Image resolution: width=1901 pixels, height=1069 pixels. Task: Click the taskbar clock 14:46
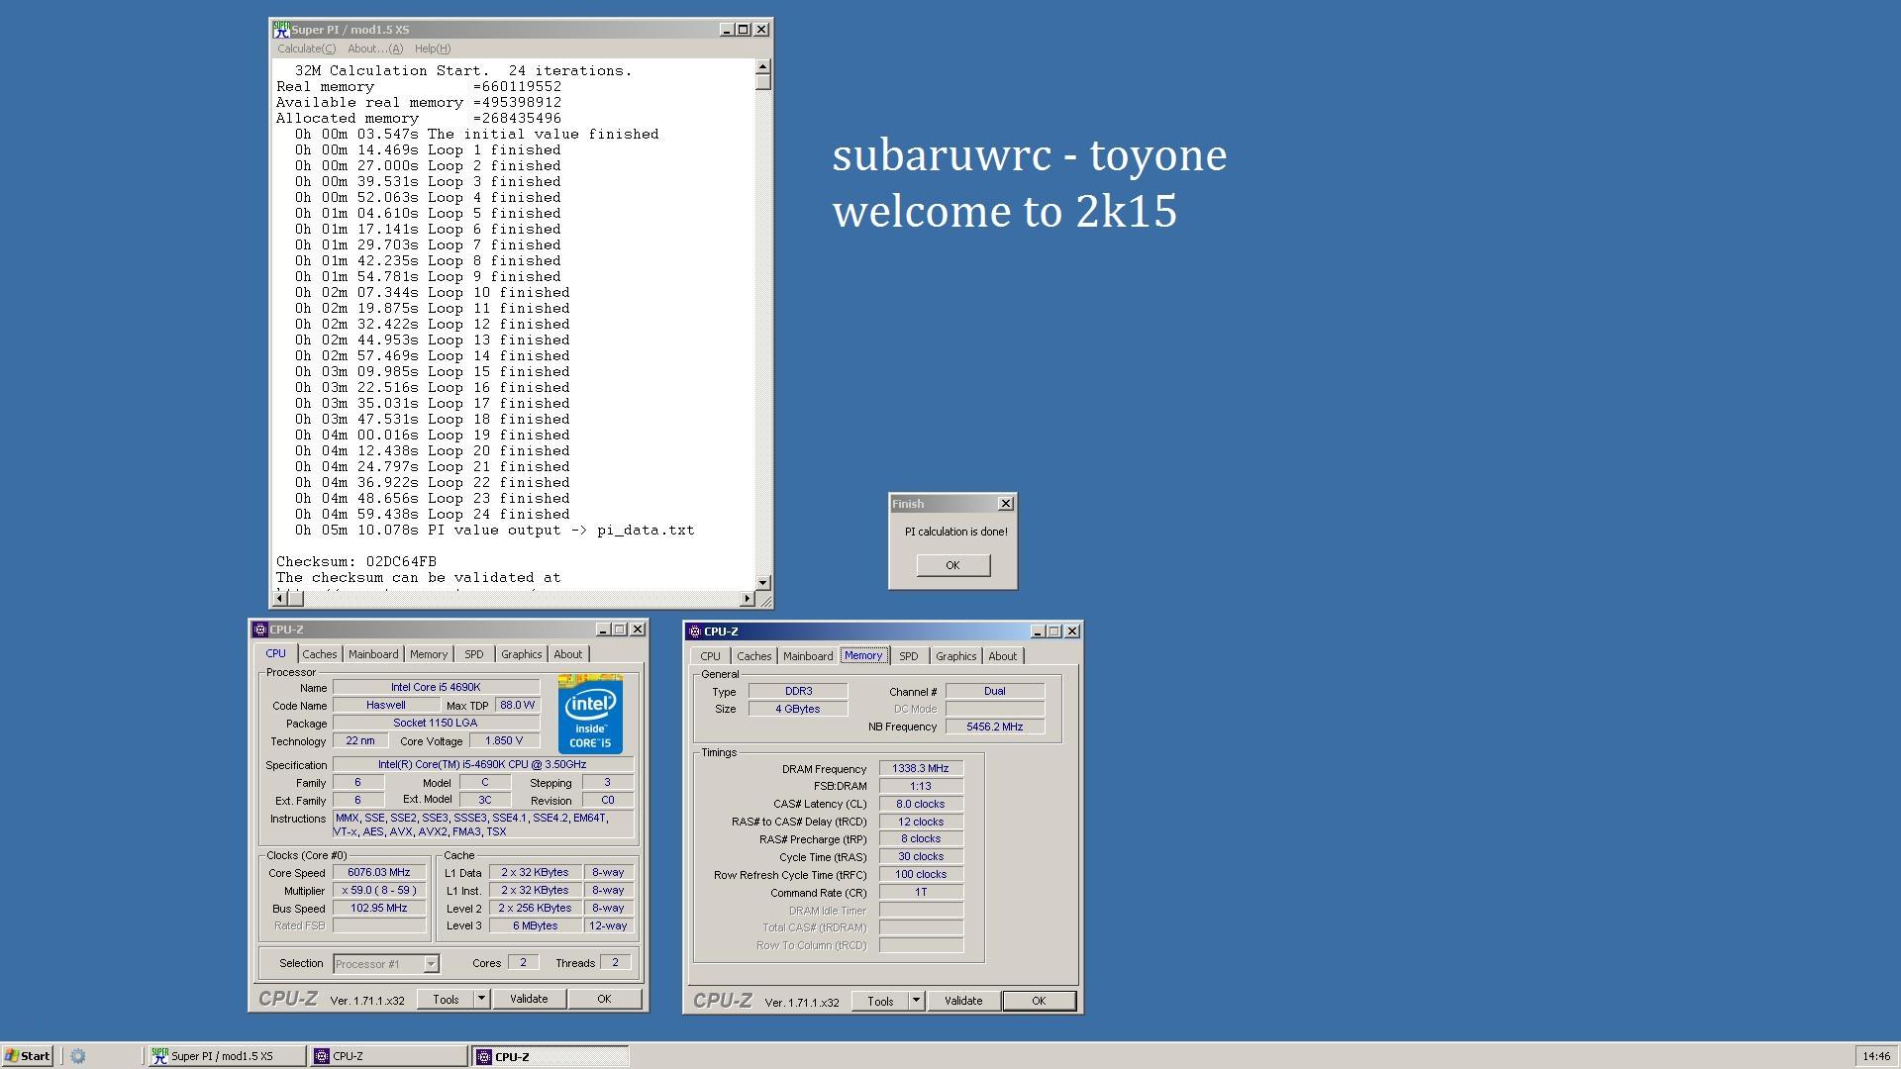[1876, 1056]
